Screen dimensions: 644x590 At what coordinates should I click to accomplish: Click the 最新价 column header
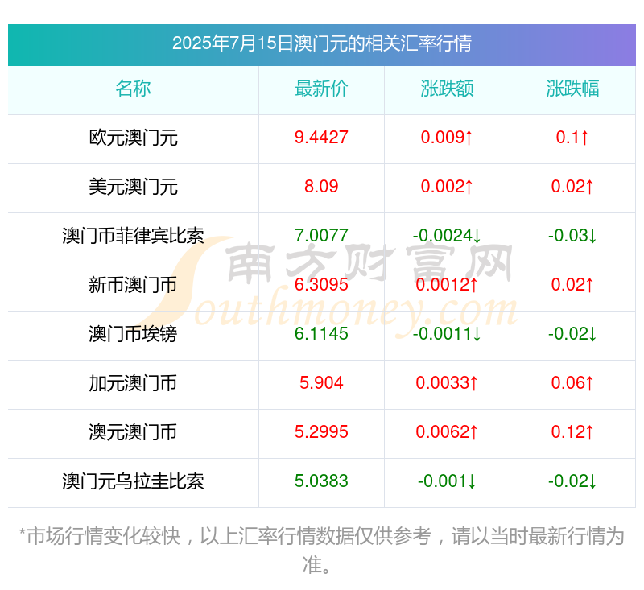(321, 89)
